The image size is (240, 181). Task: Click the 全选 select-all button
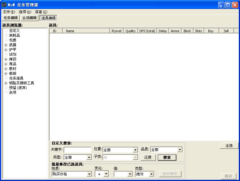click(x=229, y=146)
